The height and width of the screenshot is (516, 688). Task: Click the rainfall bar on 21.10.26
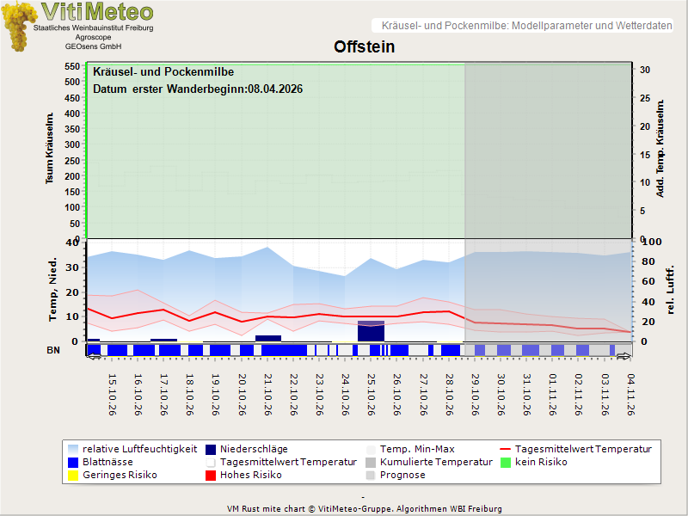(268, 338)
